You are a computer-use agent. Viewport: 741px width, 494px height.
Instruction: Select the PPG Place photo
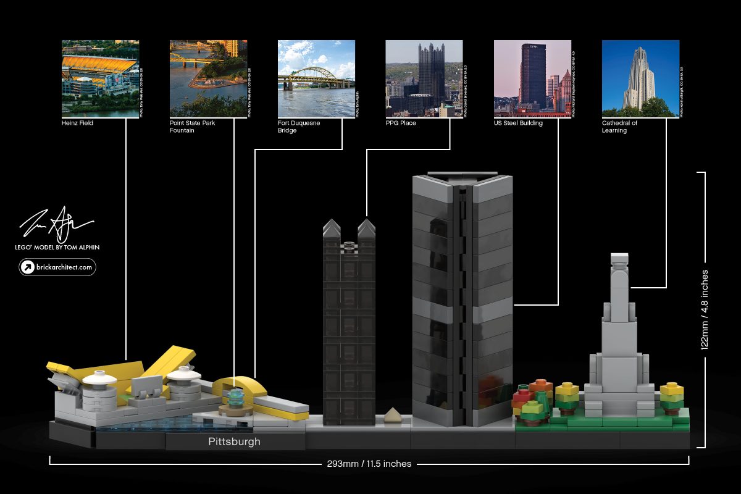click(x=424, y=77)
